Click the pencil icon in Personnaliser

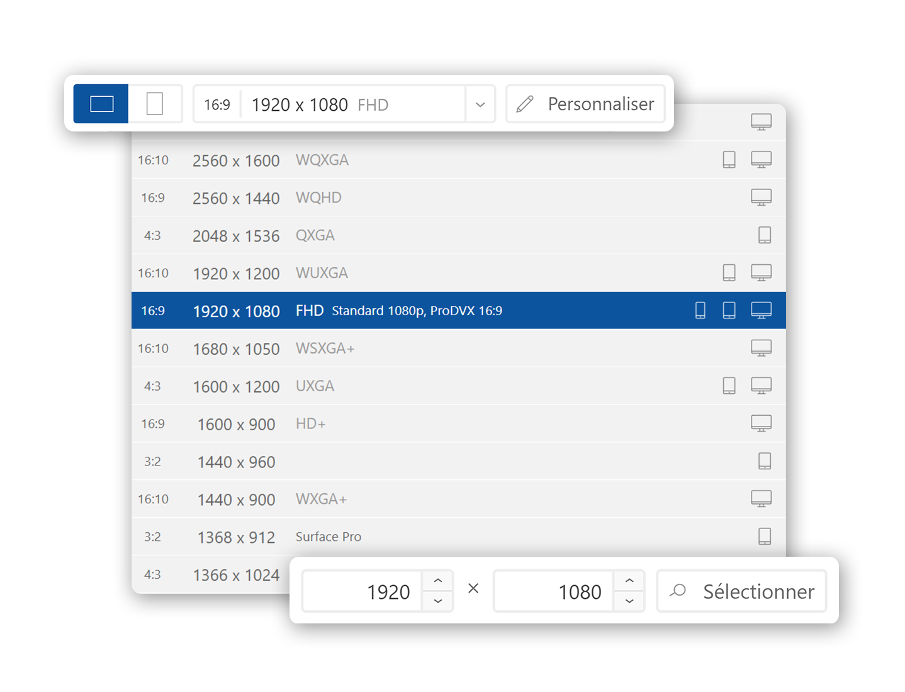(525, 104)
